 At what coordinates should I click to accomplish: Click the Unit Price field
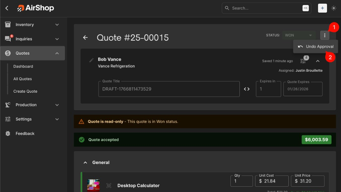tap(309, 181)
